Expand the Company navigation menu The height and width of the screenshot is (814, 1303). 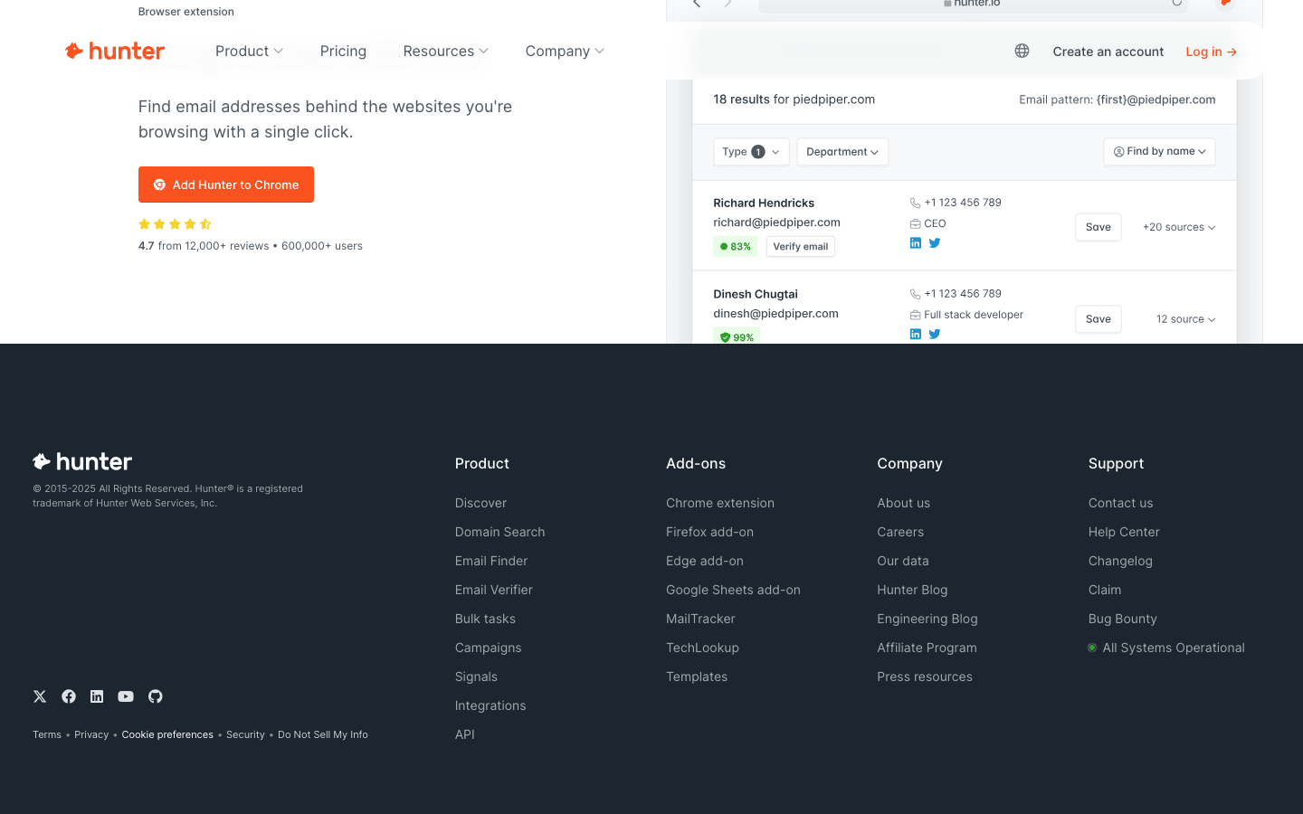[x=565, y=52]
